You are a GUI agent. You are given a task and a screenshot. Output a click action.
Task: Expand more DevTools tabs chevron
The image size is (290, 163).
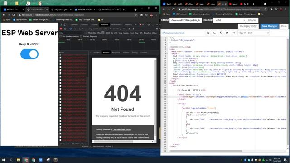point(135,24)
